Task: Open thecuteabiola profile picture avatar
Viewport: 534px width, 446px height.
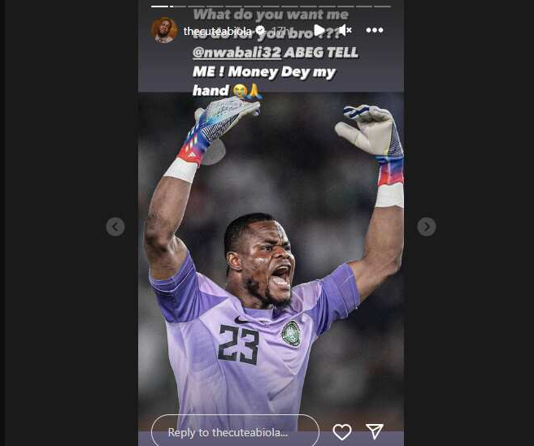Action: [x=164, y=30]
